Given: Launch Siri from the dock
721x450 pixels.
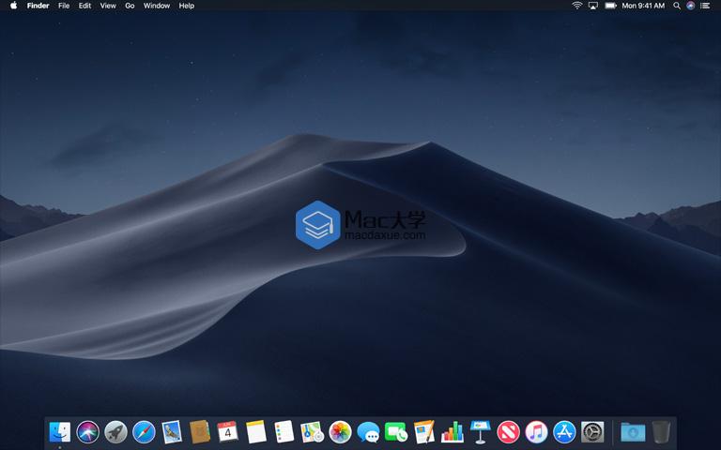Looking at the screenshot, I should [88, 431].
